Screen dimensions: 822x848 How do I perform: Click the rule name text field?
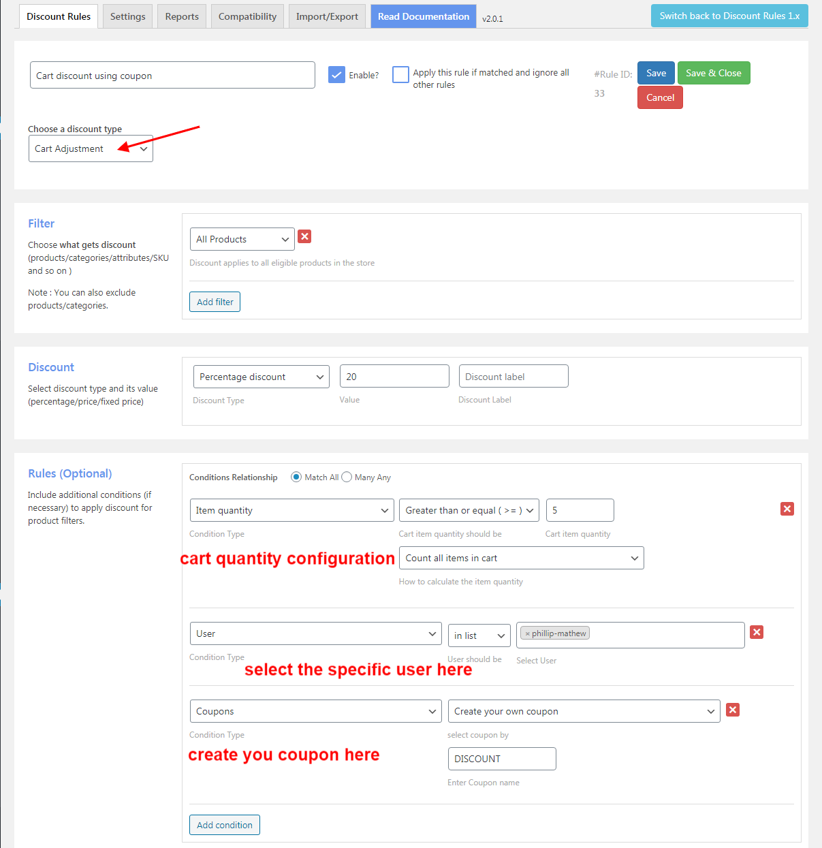click(172, 76)
